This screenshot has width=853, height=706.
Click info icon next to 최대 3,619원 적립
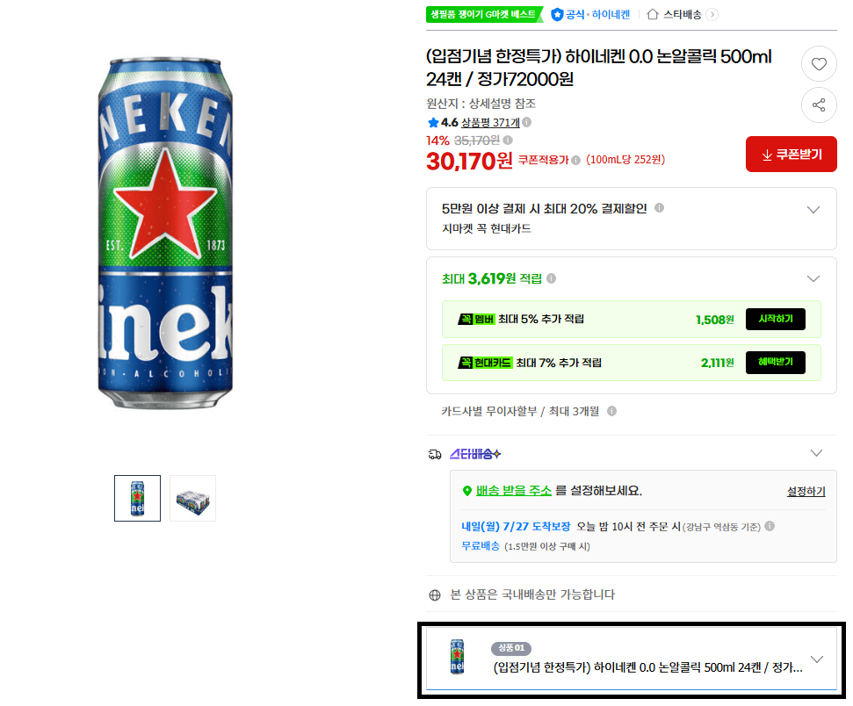click(x=551, y=278)
